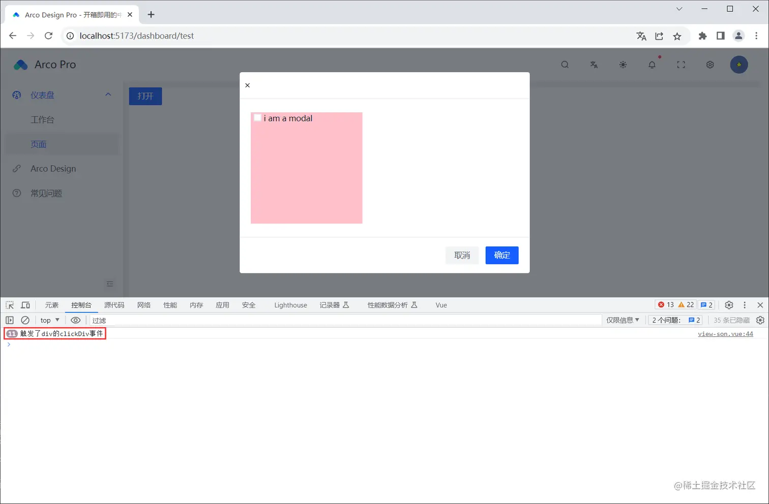
Task: Collapse the sidebar with the fold icon
Action: pyautogui.click(x=110, y=284)
